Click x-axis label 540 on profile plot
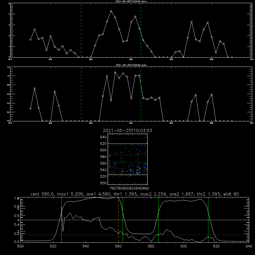The width and height of the screenshot is (255, 255). [x=86, y=246]
